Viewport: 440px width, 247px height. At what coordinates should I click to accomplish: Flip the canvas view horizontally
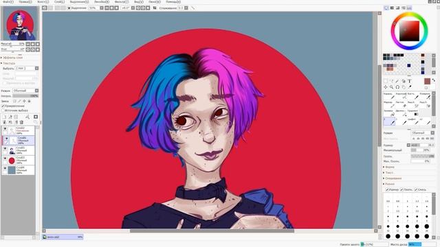tap(155, 8)
